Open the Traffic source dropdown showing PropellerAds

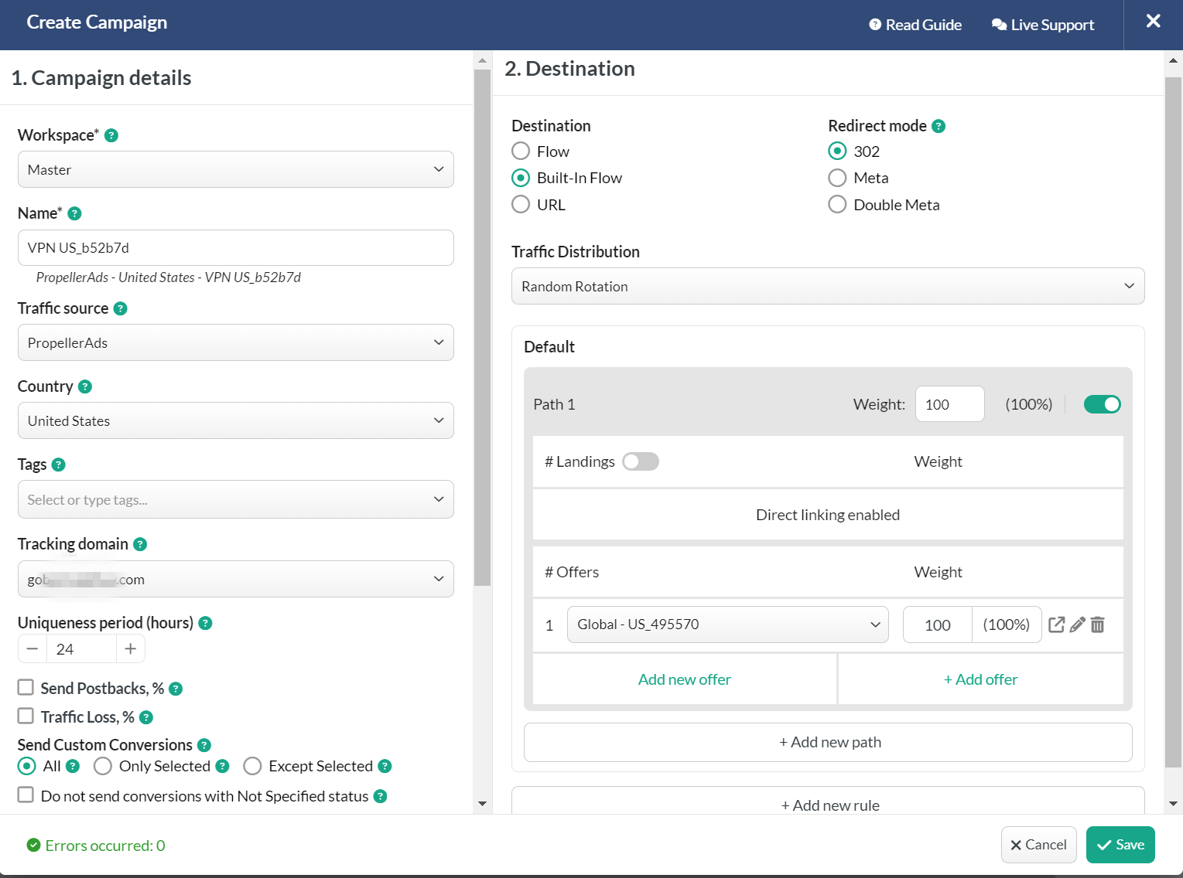(236, 342)
